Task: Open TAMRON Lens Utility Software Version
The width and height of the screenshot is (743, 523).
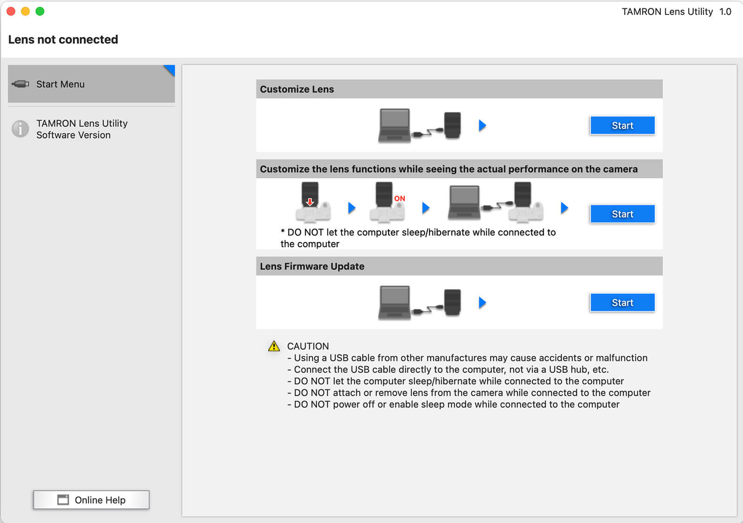Action: [x=82, y=129]
